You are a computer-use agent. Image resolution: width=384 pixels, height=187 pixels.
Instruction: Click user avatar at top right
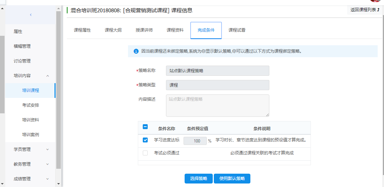click(x=380, y=1)
